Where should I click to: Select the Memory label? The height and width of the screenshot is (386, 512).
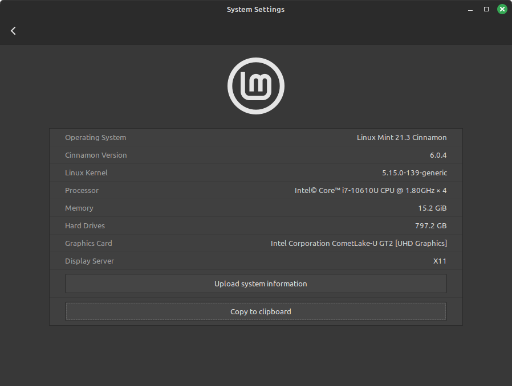point(79,208)
